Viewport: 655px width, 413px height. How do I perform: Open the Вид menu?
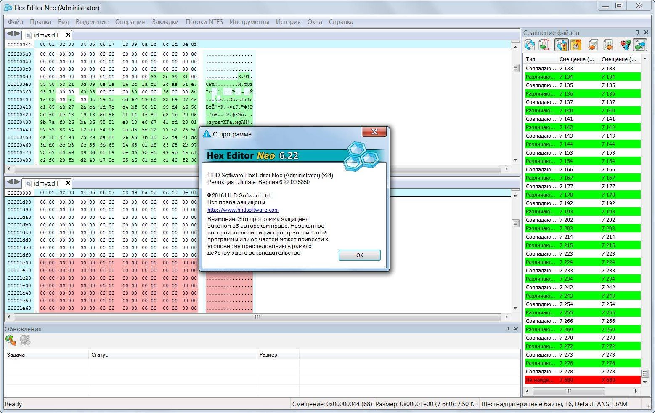(64, 22)
